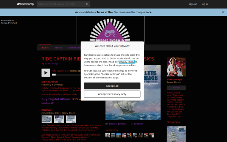Image resolution: width=227 pixels, height=142 pixels.
Task: Open the fourth supporter avatar
Action: coord(124,135)
